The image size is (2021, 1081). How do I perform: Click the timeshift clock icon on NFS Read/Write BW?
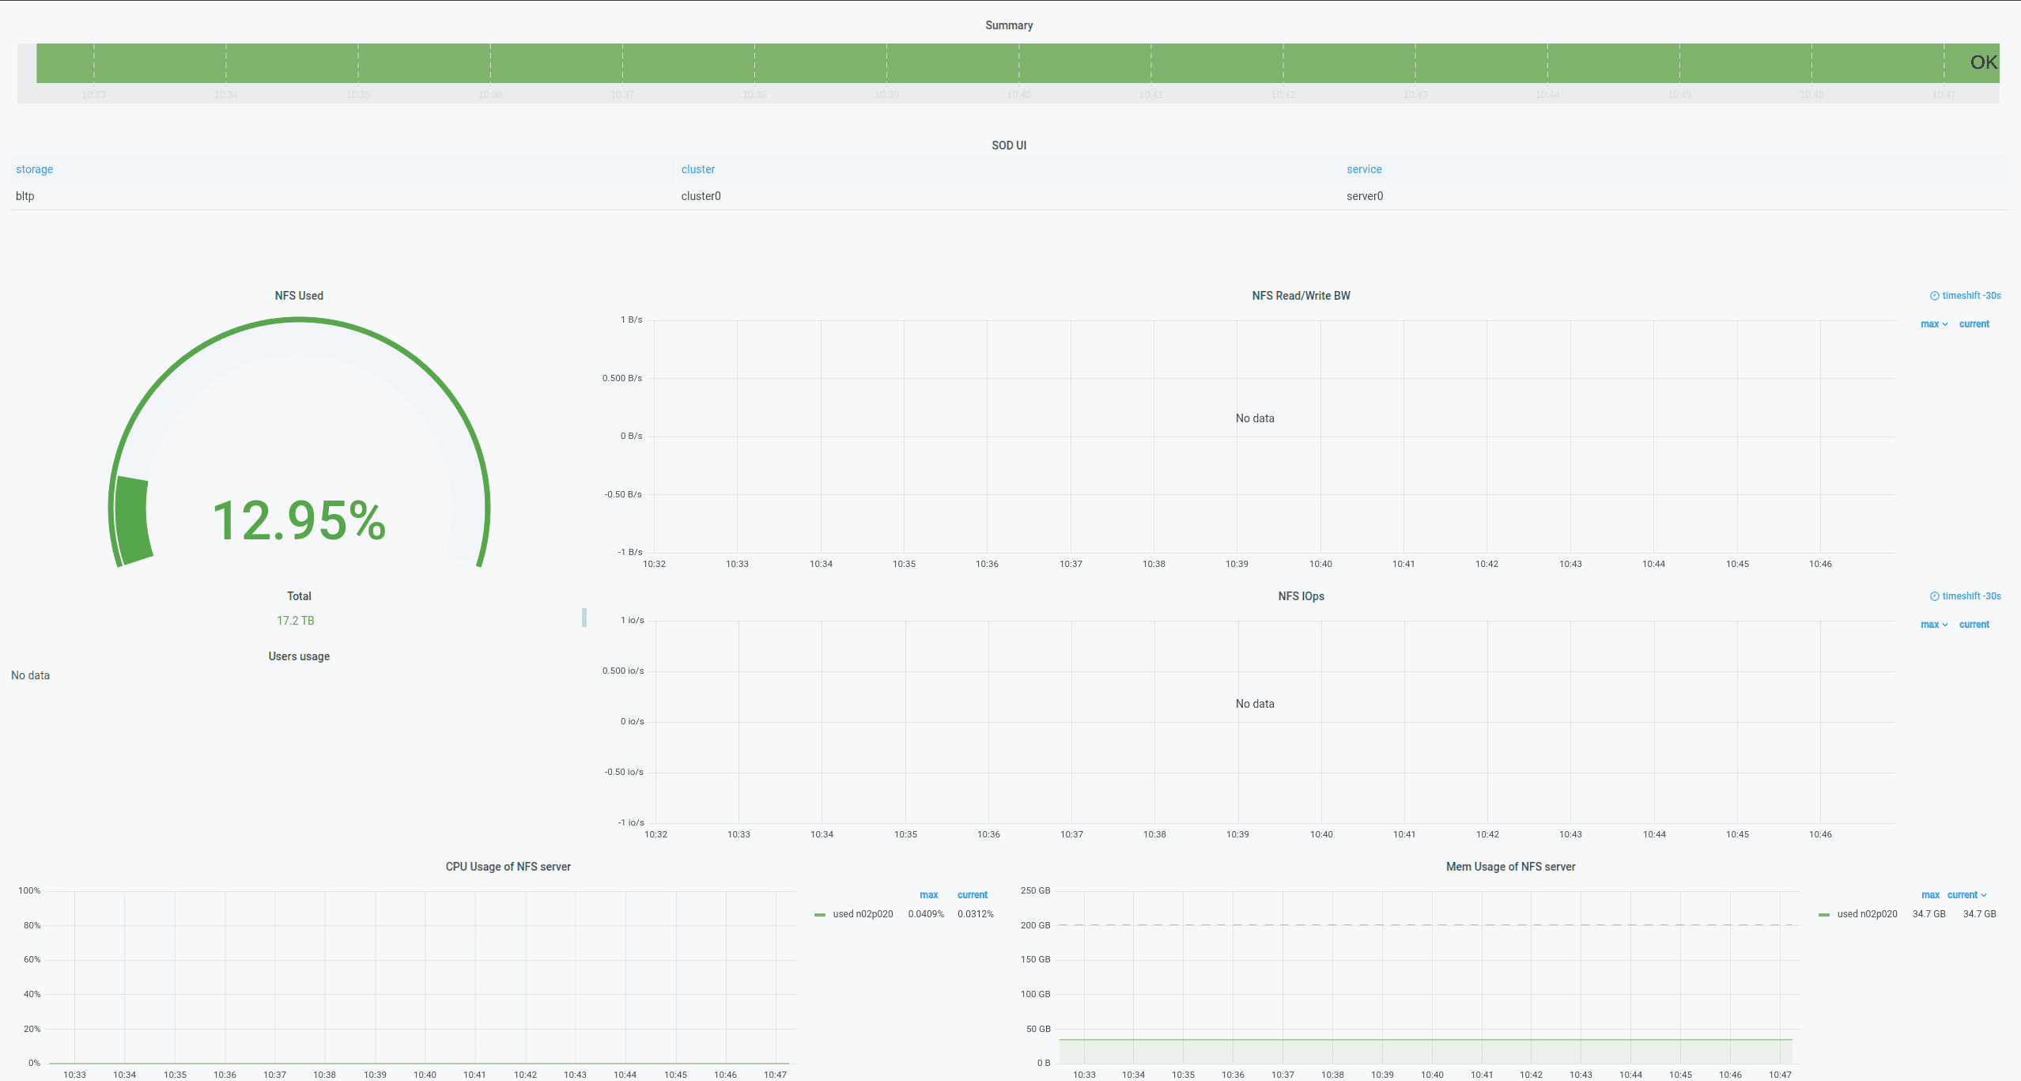click(1935, 295)
